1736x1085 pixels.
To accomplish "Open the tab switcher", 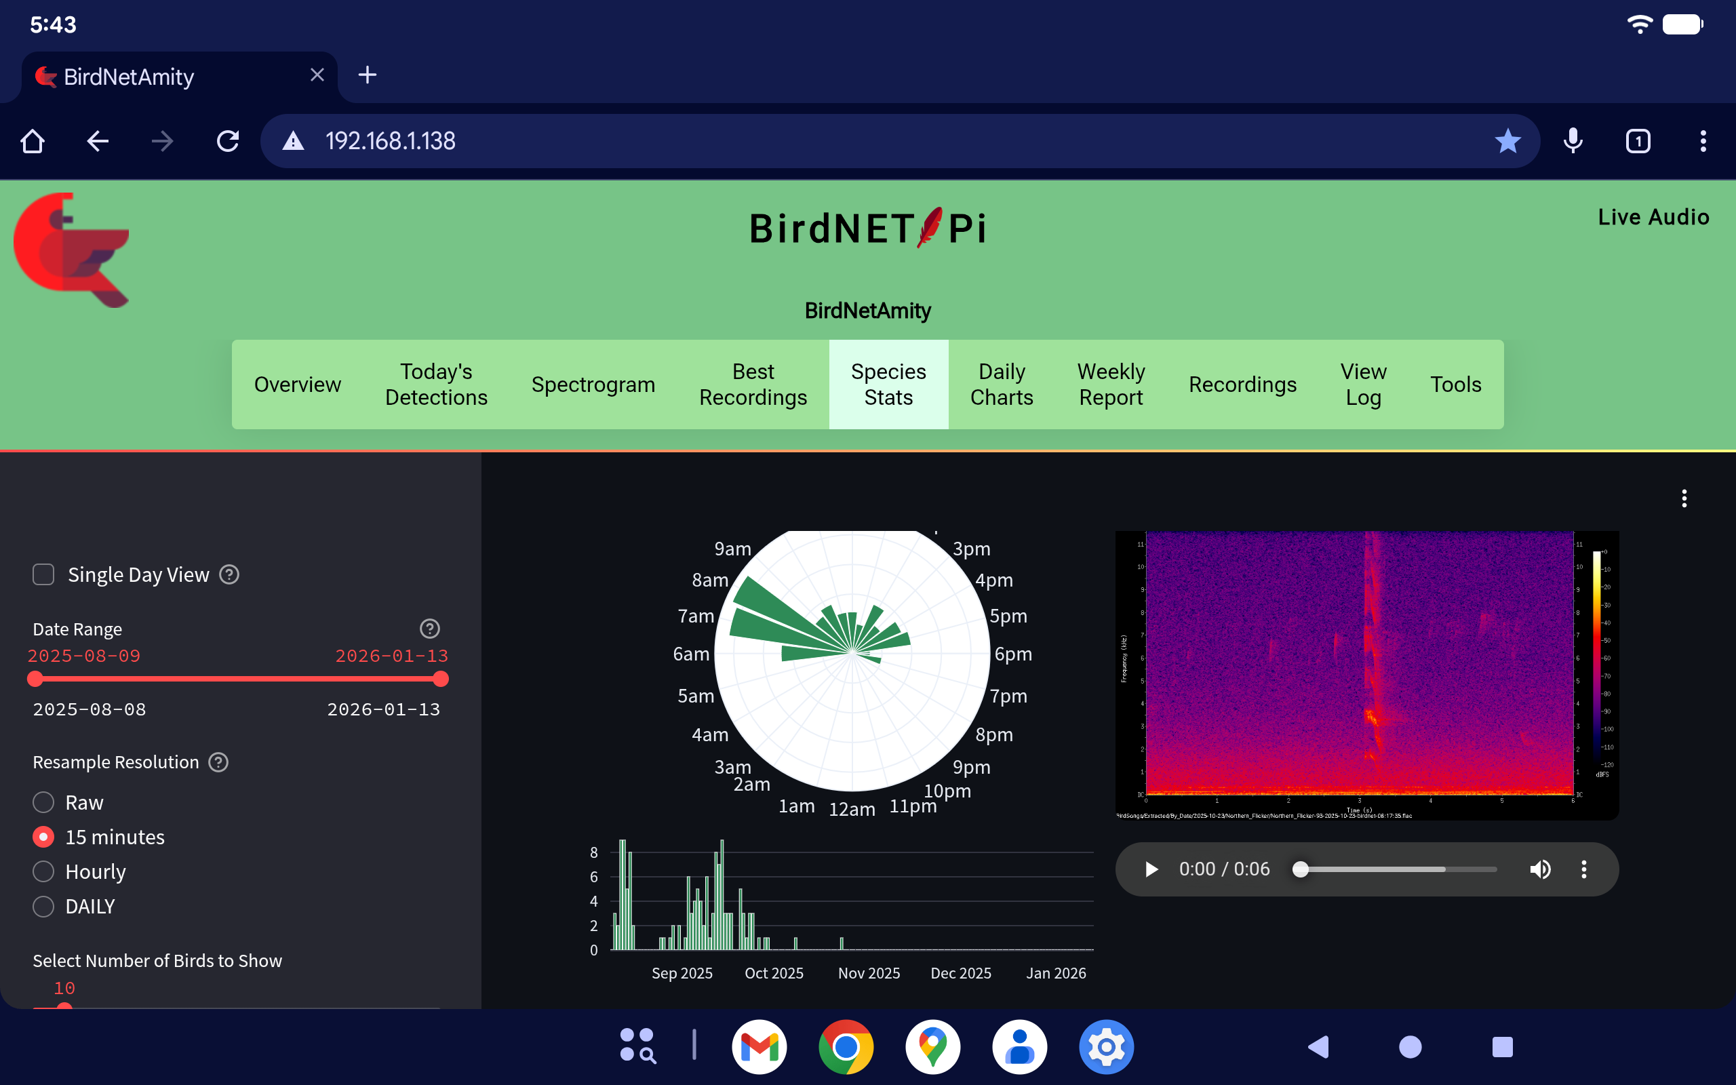I will click(1638, 140).
